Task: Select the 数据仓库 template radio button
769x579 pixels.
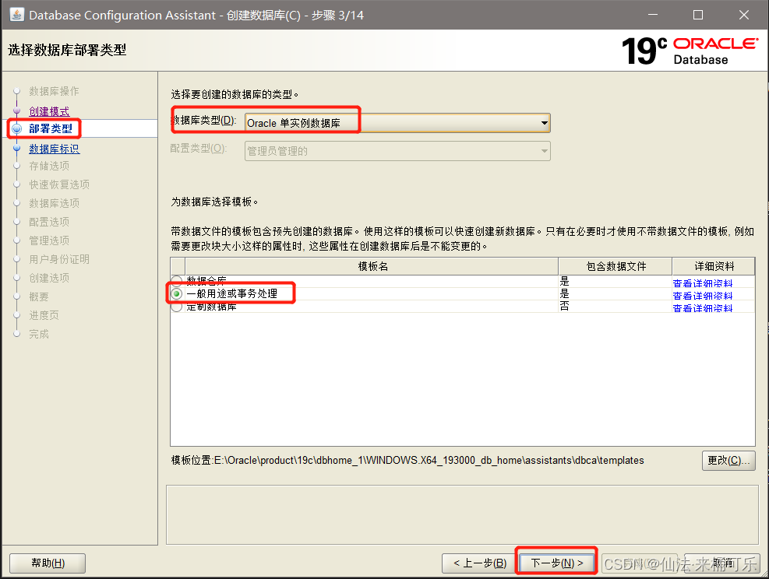Action: click(x=177, y=281)
